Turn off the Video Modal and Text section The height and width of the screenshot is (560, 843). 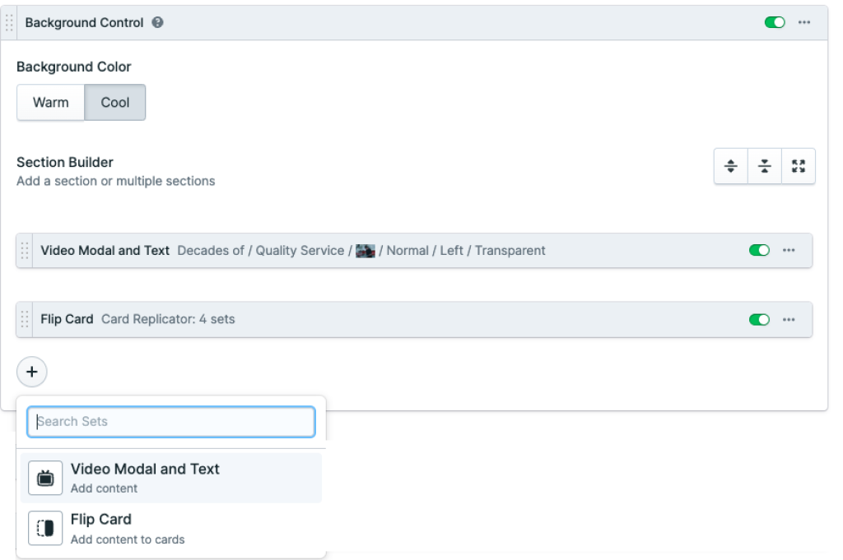pos(759,250)
